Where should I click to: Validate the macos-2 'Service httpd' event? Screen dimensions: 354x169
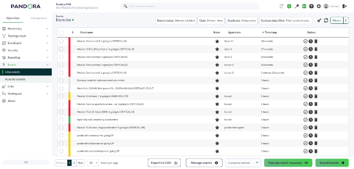(305, 65)
